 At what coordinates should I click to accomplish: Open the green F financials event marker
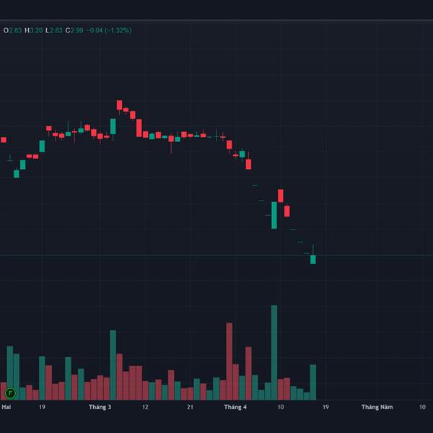click(11, 393)
